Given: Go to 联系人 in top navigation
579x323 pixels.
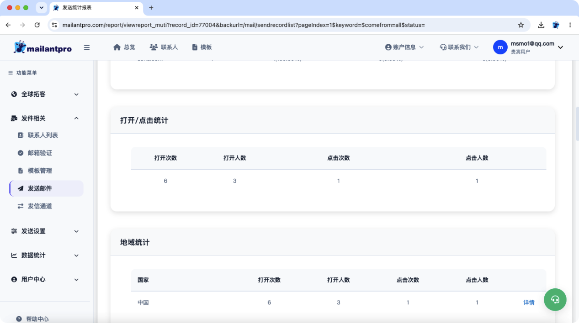Looking at the screenshot, I should click(x=164, y=47).
